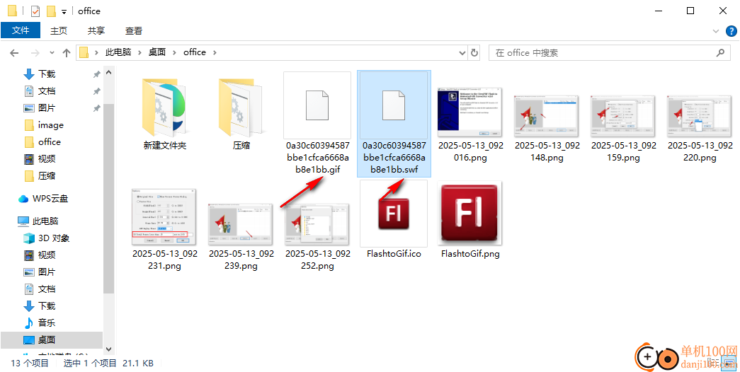This screenshot has height=372, width=740.
Task: Click the Properties icon in title bar
Action: tap(35, 11)
